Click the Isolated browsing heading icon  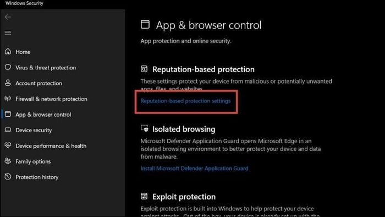click(x=144, y=128)
